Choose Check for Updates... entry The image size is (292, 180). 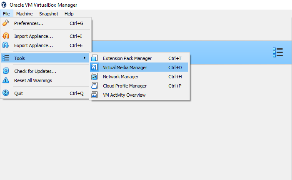pos(46,71)
